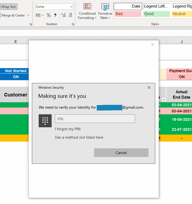The height and width of the screenshot is (204, 192).
Task: Click the Actual End Date header
Action: click(179, 95)
